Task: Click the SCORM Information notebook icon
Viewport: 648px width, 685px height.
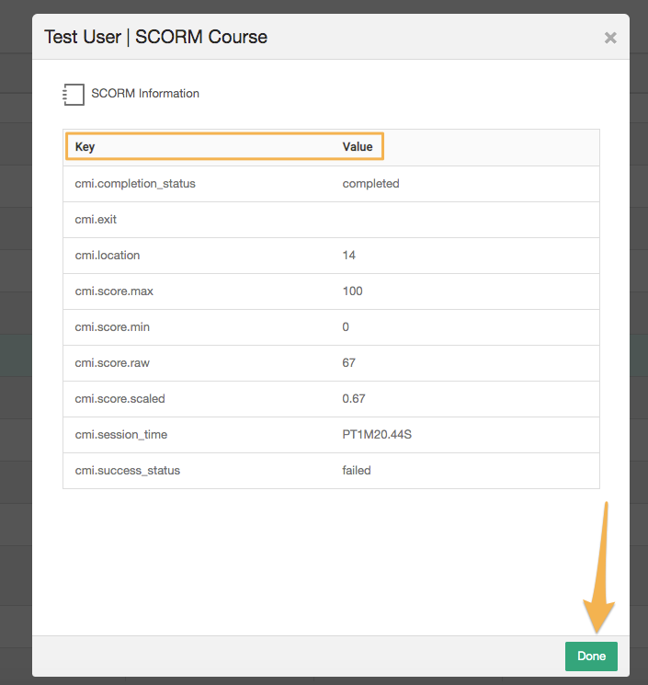Action: pyautogui.click(x=74, y=95)
